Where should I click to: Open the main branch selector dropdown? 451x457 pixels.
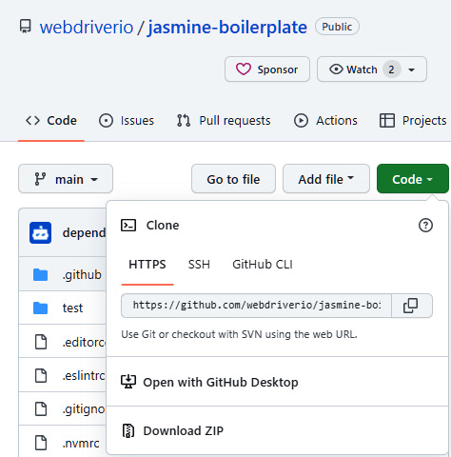[66, 179]
